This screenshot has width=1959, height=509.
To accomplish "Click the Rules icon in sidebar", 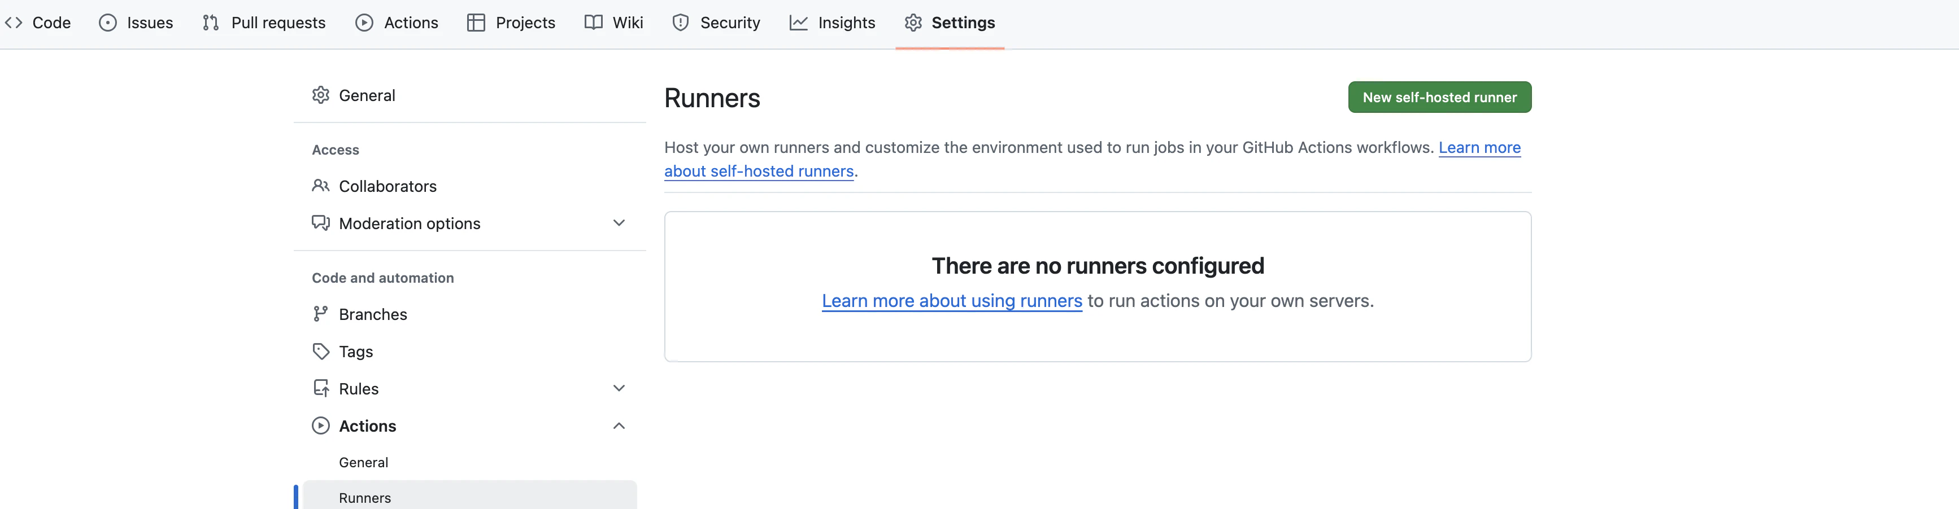I will pyautogui.click(x=321, y=388).
